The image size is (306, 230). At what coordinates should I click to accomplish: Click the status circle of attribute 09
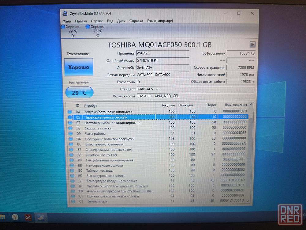70,133
